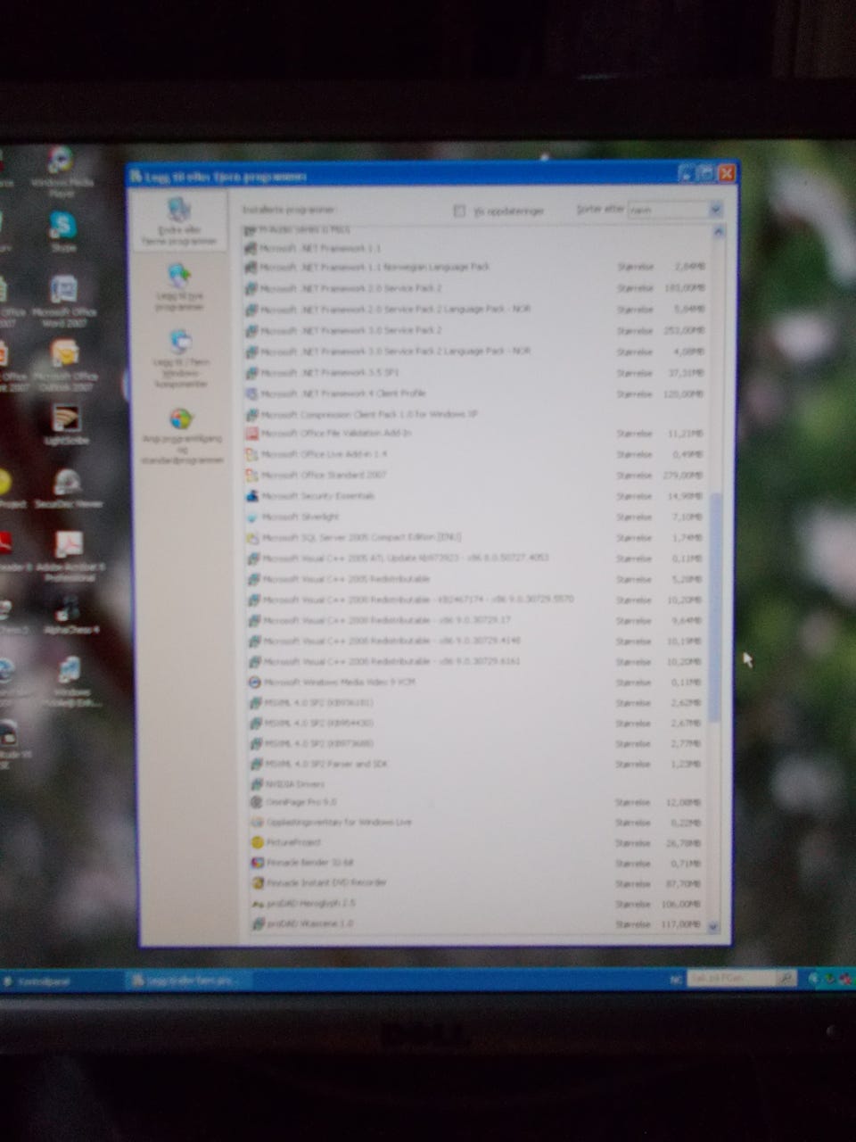Click icon of Microsoft Office Live Add-in 1.4
Viewport: 856px width, 1142px height.
pos(252,454)
